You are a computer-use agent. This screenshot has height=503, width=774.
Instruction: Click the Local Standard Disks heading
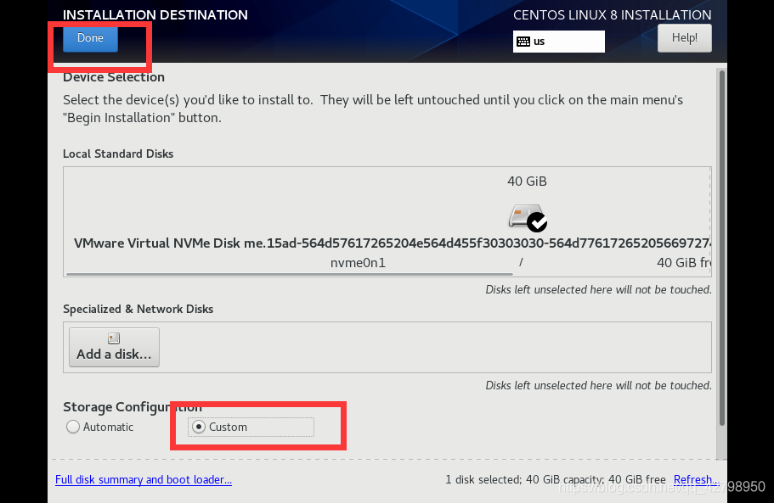118,154
